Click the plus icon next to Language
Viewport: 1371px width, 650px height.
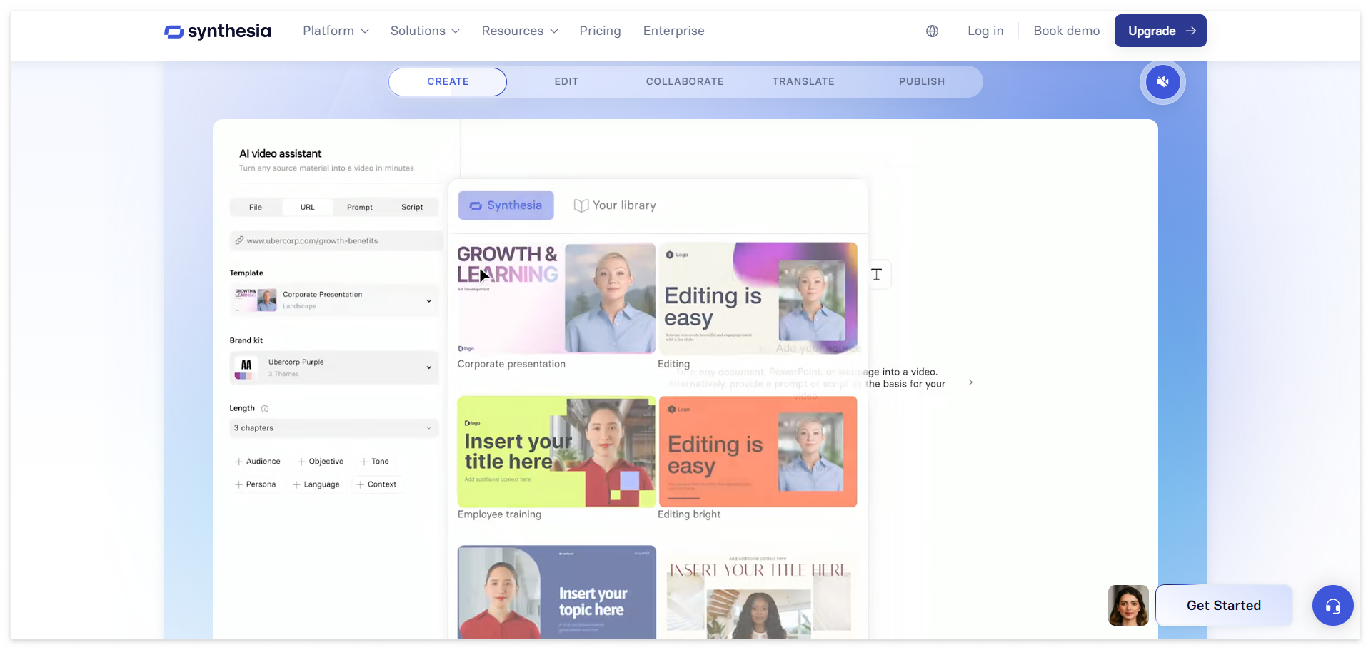[x=296, y=485]
